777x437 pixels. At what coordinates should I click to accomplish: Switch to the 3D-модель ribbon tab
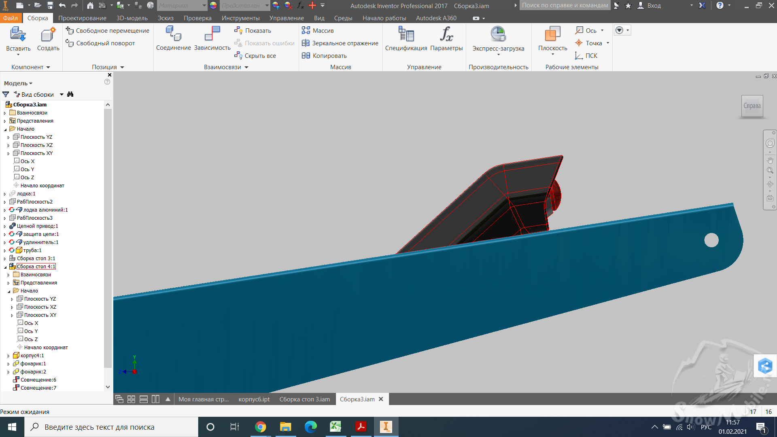(x=132, y=18)
